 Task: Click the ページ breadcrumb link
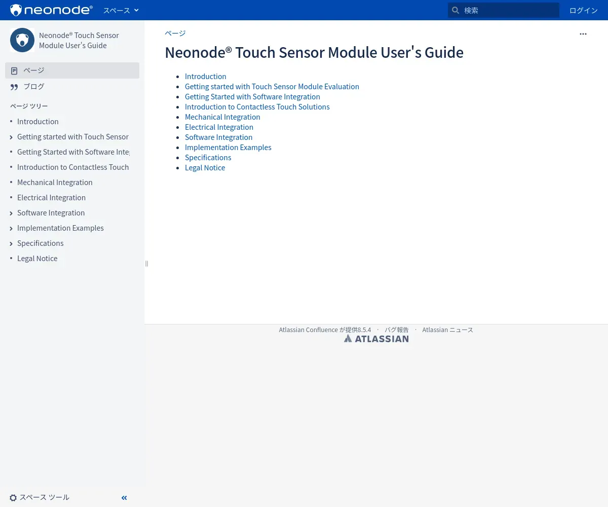click(x=175, y=33)
